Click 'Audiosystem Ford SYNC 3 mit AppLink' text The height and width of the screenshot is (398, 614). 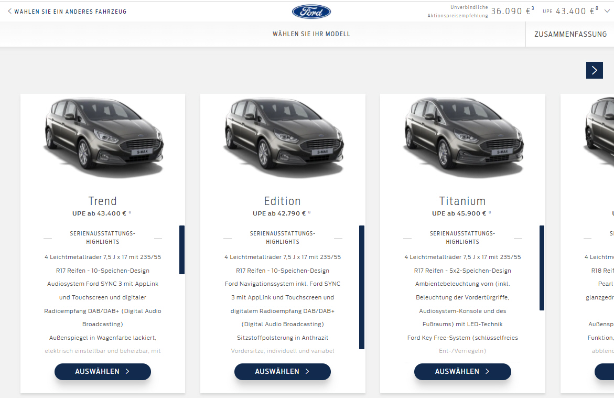(x=103, y=284)
